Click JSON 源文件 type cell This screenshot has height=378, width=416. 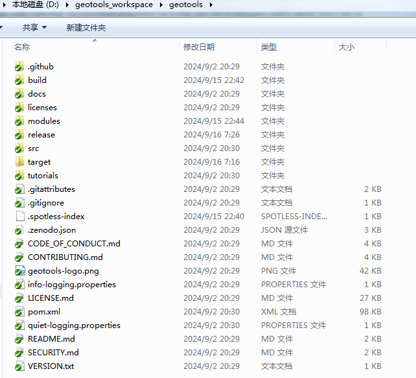coord(284,230)
